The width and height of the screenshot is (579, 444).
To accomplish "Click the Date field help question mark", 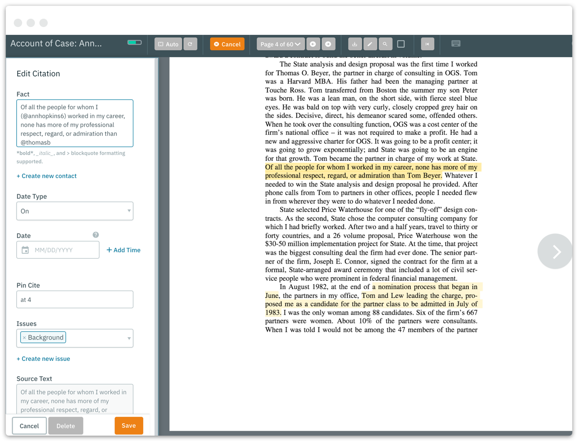I will click(x=95, y=235).
